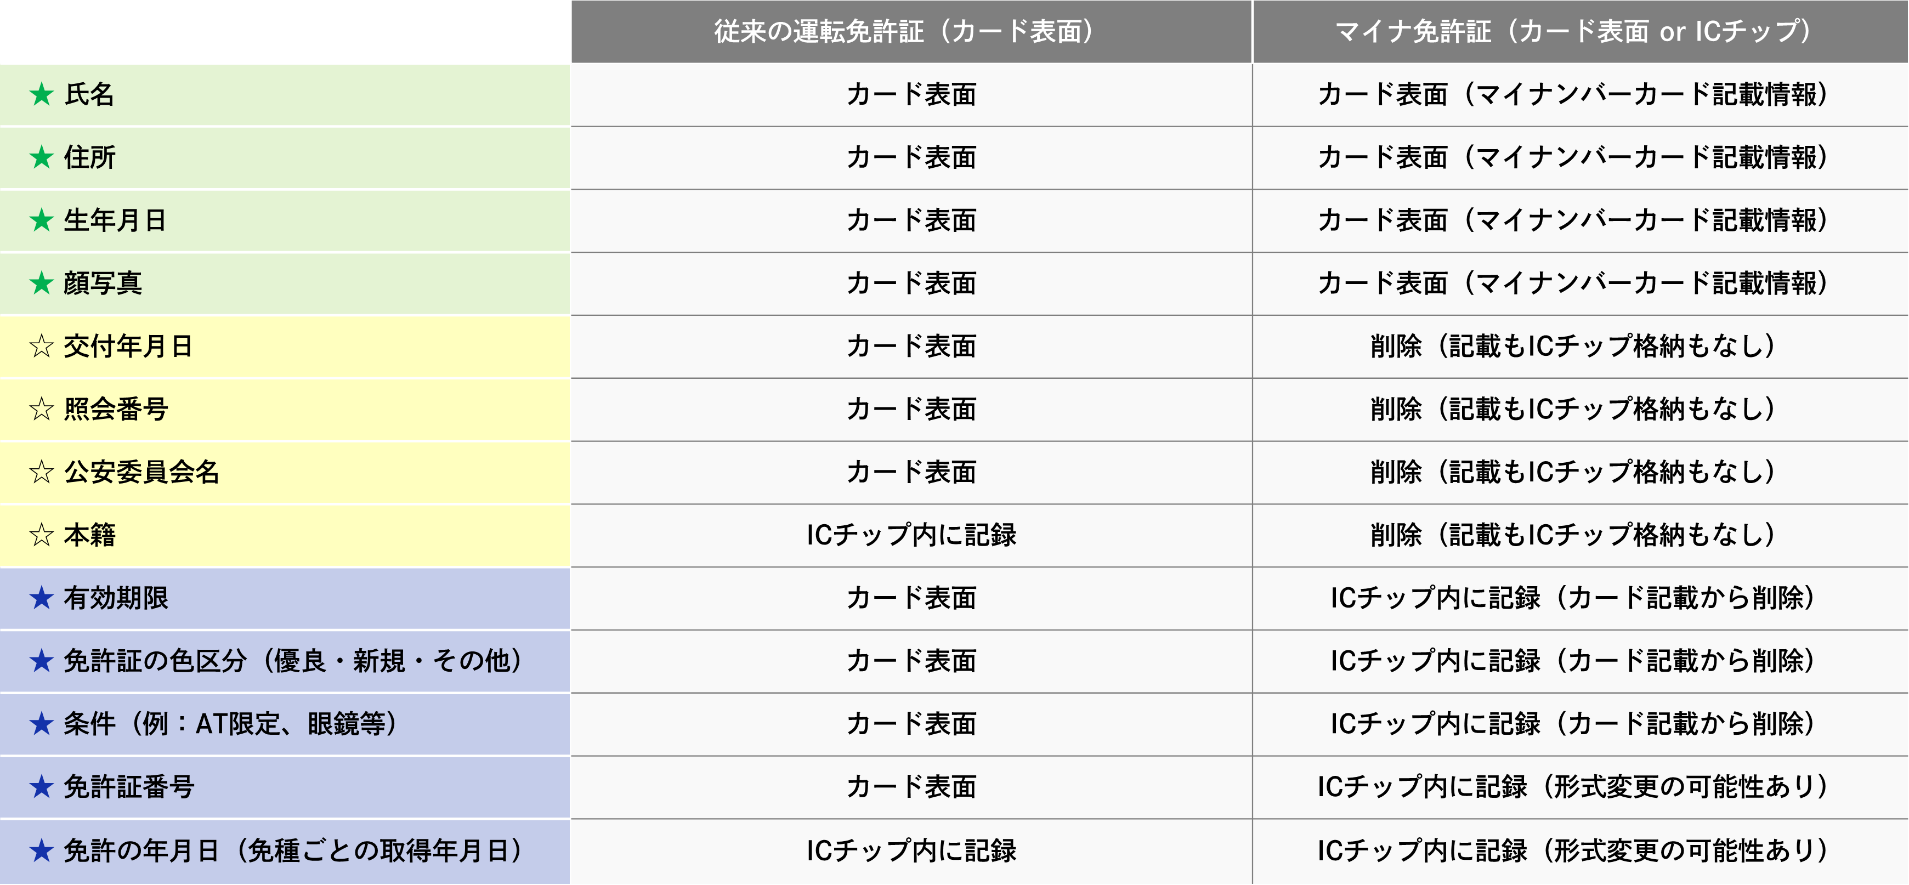Click the hollow star next to 本籍
The image size is (1909, 885).
click(42, 535)
